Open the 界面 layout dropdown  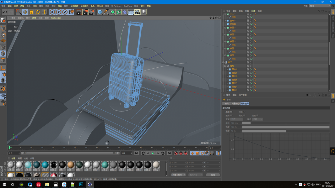(x=320, y=6)
